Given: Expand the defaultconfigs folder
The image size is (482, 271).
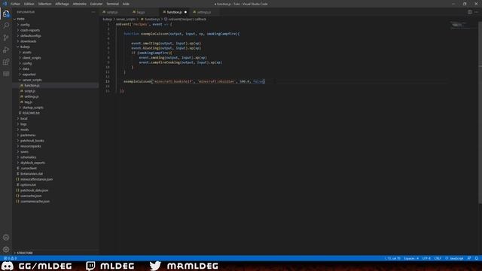Looking at the screenshot, I should pyautogui.click(x=30, y=35).
